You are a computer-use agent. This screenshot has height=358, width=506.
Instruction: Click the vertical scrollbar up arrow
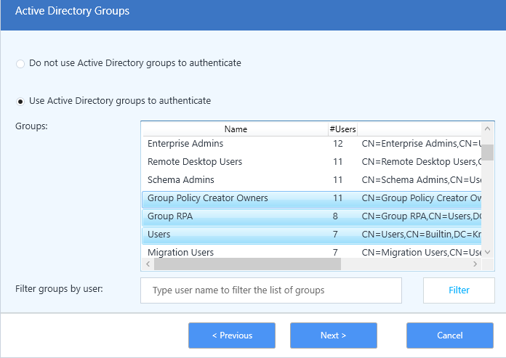489,129
